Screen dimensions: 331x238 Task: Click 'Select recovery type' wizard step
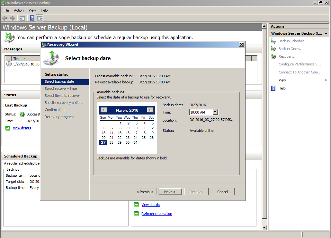point(61,89)
